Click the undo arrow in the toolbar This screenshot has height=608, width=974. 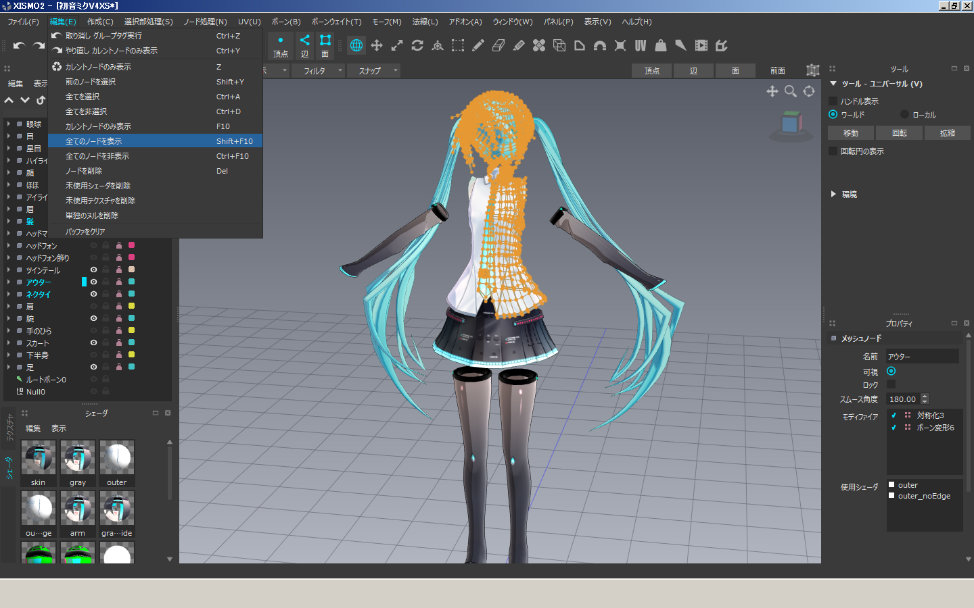[19, 45]
